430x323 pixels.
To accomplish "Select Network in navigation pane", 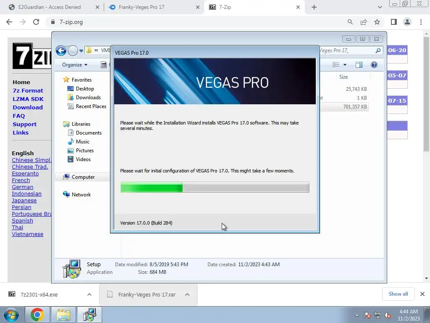I will (x=81, y=194).
